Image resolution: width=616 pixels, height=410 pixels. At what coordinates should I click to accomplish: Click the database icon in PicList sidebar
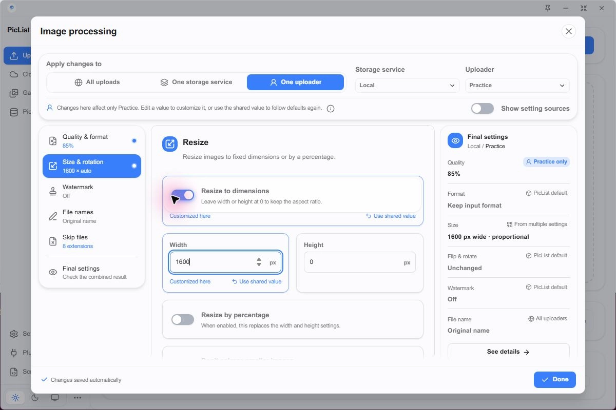tap(14, 112)
